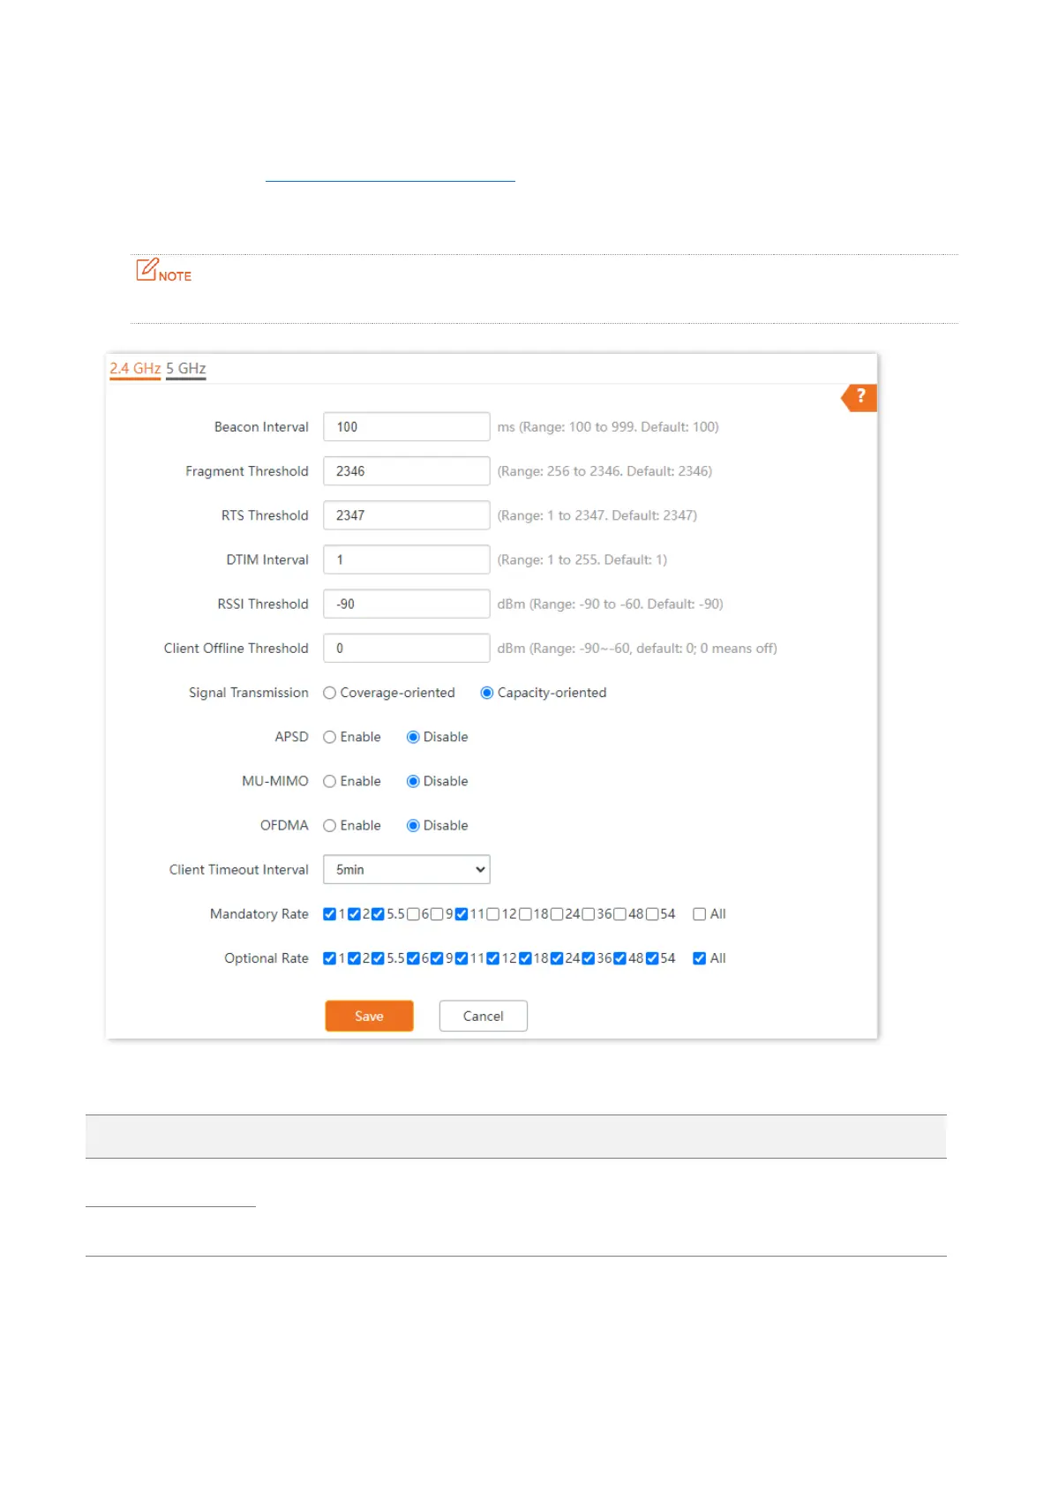Enable MU-MIMO
This screenshot has width=1051, height=1486.
pyautogui.click(x=330, y=782)
